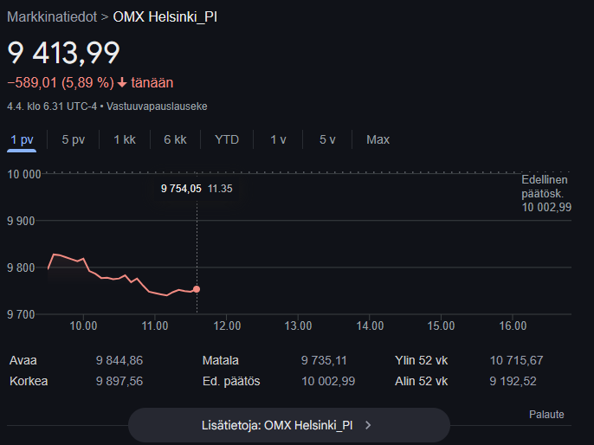Click the Korkea value 9 897,56
Screen dimensions: 594x445
point(119,381)
